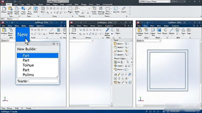Click the Plrgen ribbon icon
The width and height of the screenshot is (202, 113).
pos(70,10)
